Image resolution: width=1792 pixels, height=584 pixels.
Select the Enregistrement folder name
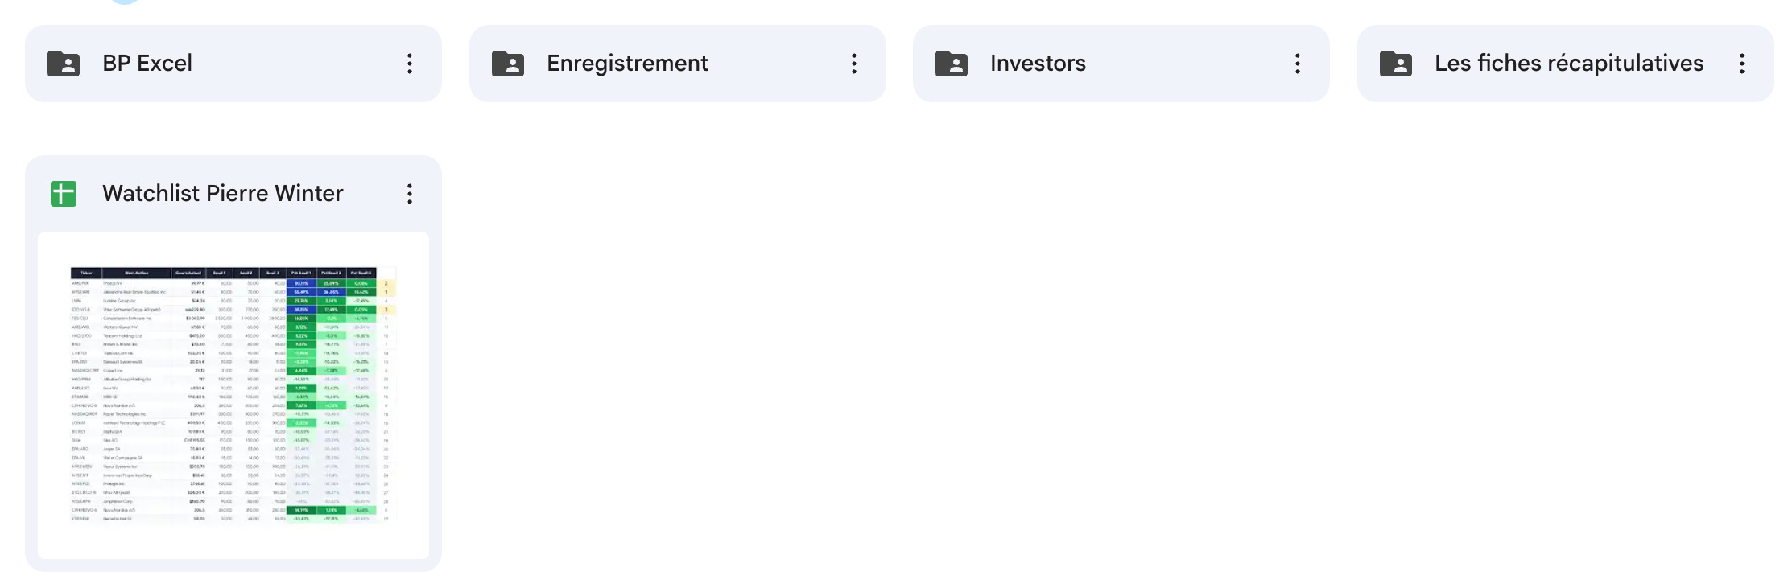[627, 64]
